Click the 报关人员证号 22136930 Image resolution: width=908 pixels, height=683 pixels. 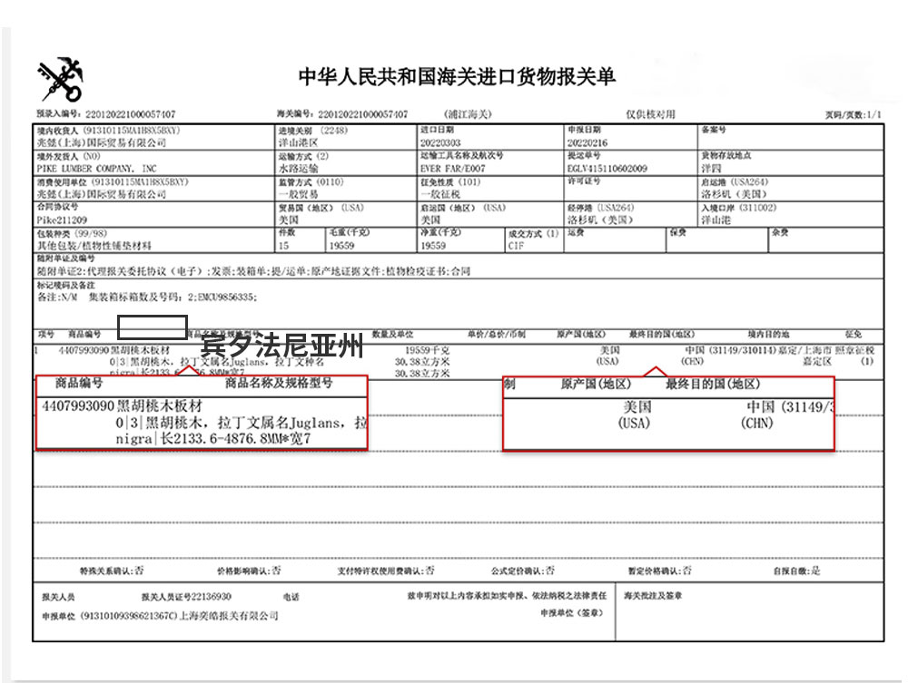pyautogui.click(x=210, y=598)
